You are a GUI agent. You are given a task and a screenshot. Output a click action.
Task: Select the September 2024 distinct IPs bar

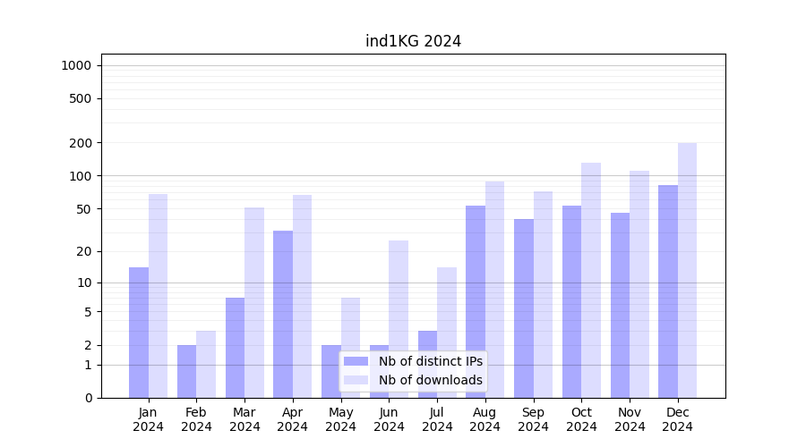click(x=524, y=308)
